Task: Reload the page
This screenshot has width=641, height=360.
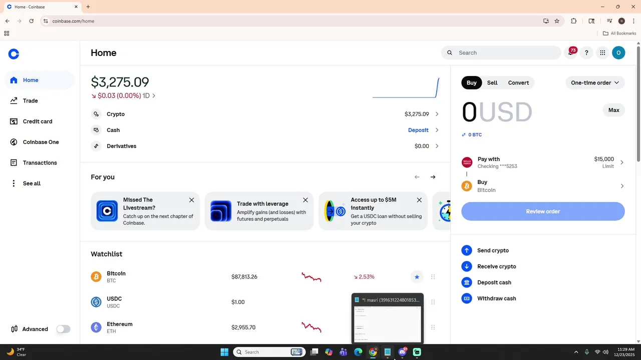Action: (32, 21)
